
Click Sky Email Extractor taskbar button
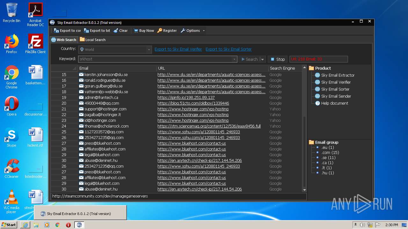79,225
